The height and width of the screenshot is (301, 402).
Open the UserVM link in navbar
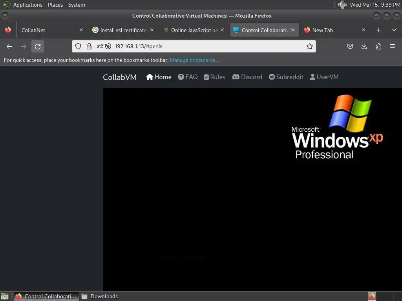click(324, 77)
